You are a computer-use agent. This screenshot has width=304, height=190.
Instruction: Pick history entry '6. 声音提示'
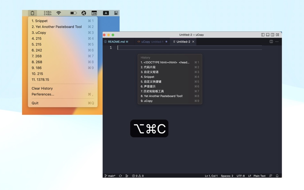click(170, 86)
